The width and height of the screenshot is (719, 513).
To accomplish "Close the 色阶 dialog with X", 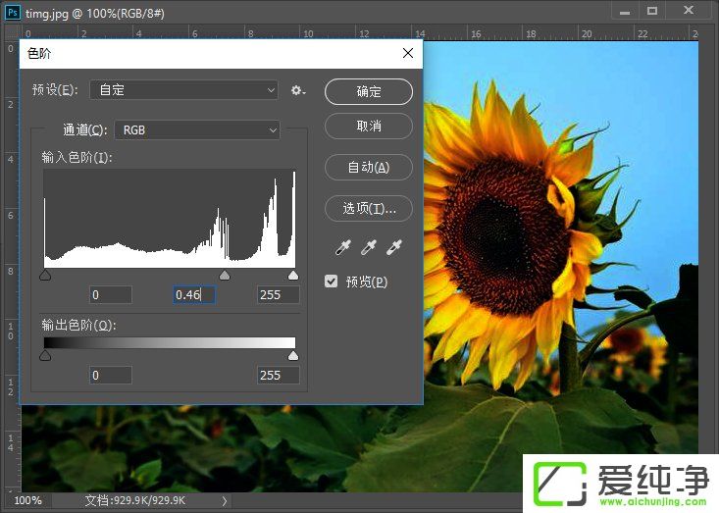I will click(407, 53).
